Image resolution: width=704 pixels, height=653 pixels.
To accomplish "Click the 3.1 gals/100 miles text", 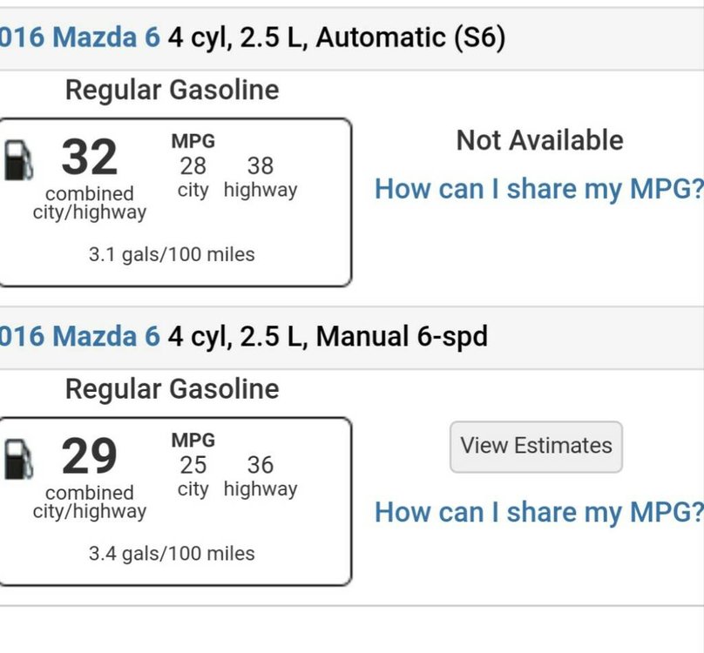I will [172, 255].
